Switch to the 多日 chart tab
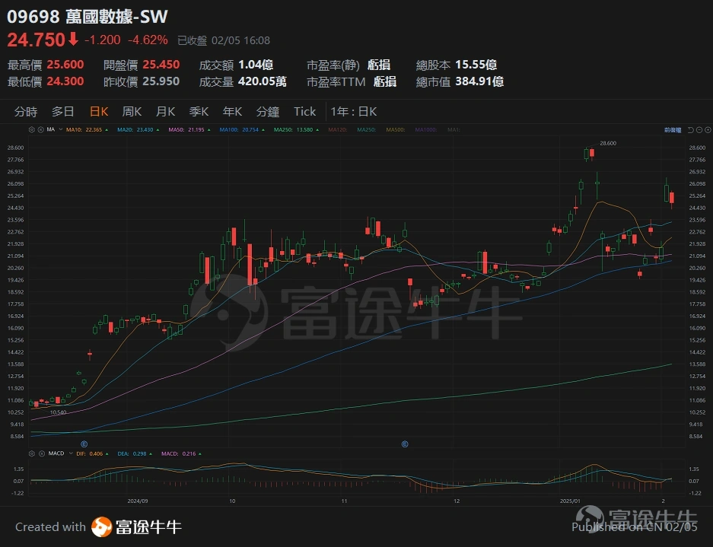713x547 pixels. coord(62,112)
